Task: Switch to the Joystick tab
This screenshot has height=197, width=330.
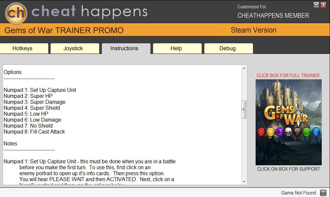Action: tap(75, 48)
